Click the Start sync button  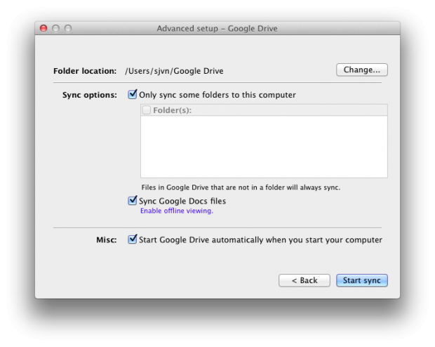coord(362,280)
